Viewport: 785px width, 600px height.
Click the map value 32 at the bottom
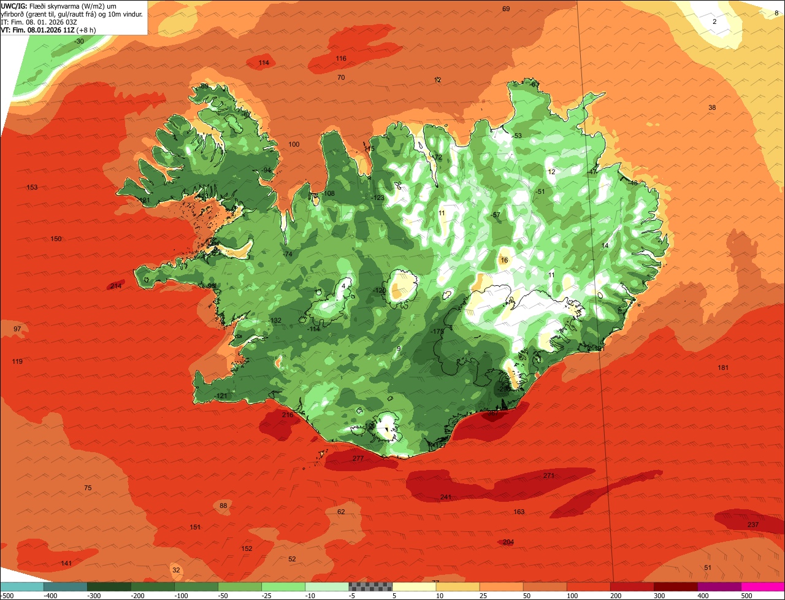pos(176,571)
